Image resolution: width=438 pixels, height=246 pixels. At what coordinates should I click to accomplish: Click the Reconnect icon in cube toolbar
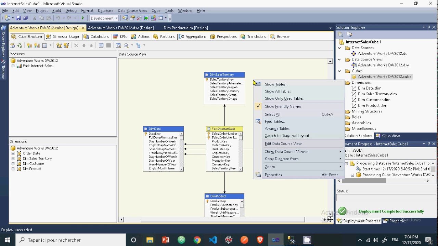pos(20,45)
